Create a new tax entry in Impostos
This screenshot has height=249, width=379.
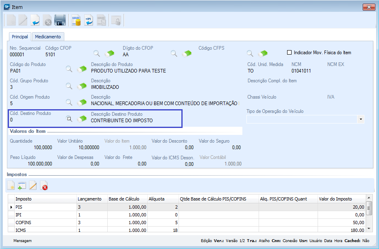[x=11, y=186]
